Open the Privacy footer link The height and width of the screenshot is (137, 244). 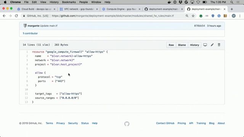click(x=61, y=123)
